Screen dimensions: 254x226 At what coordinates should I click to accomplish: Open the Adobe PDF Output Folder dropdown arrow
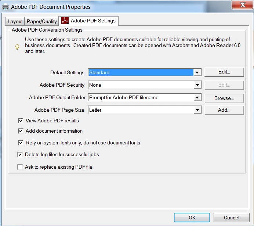coord(197,97)
